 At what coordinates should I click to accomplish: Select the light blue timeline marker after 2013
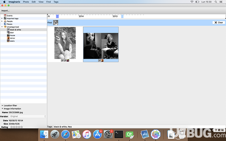point(122,16)
